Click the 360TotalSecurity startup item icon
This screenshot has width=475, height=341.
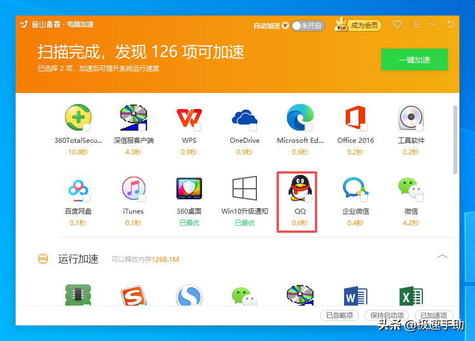(78, 117)
